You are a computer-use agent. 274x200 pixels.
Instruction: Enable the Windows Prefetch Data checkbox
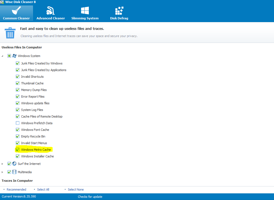tap(18, 123)
